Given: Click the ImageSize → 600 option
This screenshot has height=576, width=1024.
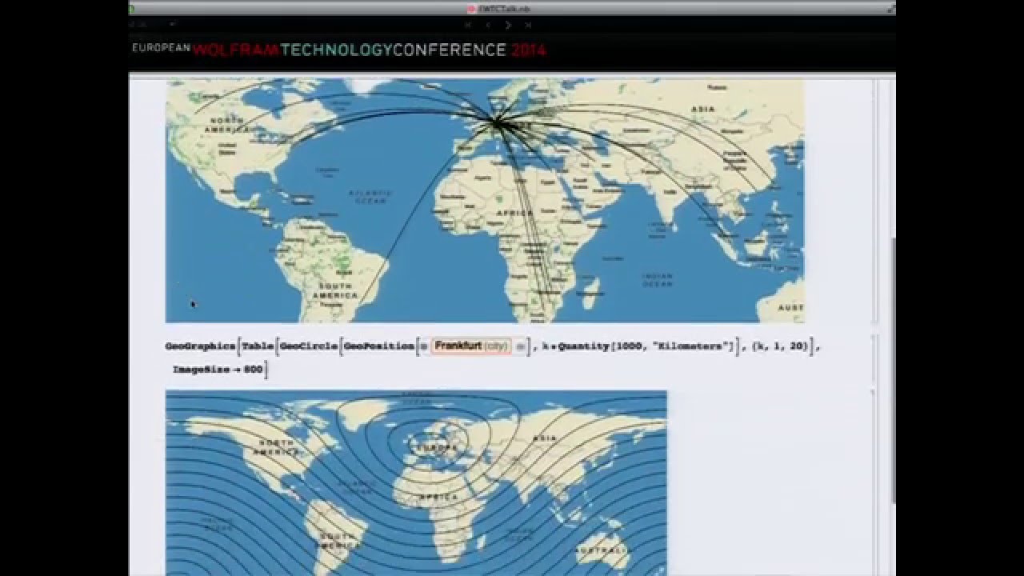Looking at the screenshot, I should tap(218, 370).
